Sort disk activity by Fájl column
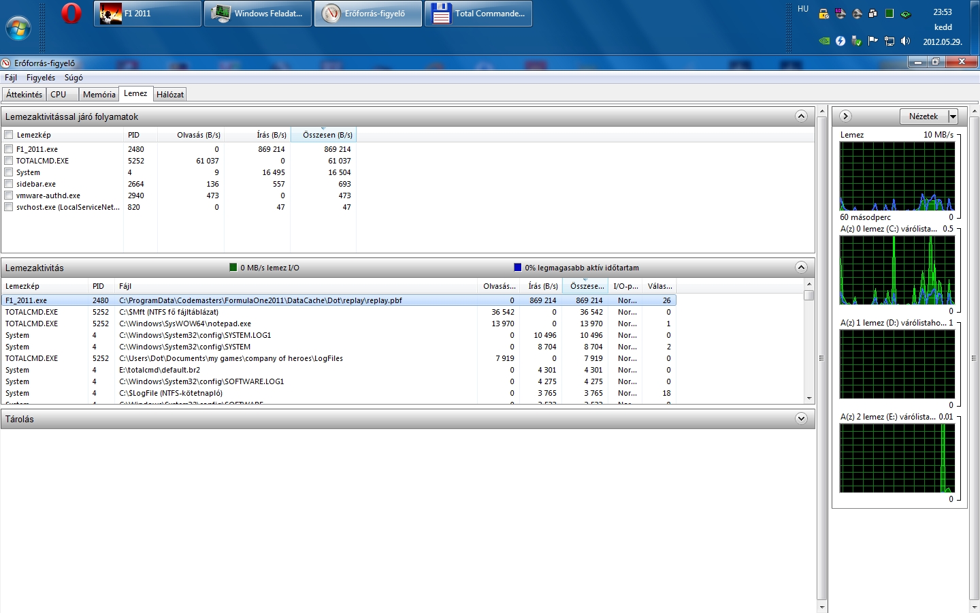The height and width of the screenshot is (613, 980). click(296, 286)
